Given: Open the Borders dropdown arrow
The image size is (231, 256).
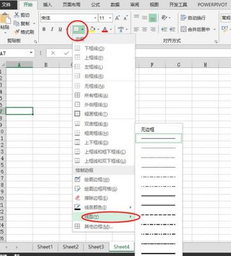Looking at the screenshot, I should tap(82, 29).
